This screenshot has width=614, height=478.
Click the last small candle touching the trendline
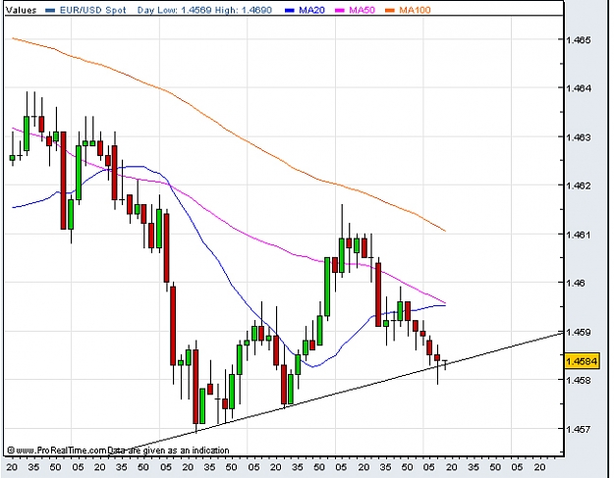pyautogui.click(x=445, y=364)
